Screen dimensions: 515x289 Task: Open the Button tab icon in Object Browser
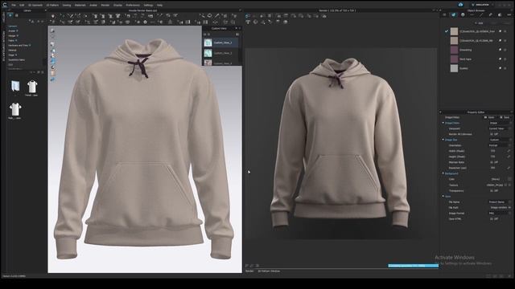click(463, 15)
